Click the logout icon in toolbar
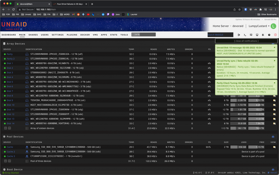The image size is (279, 175). click(x=239, y=35)
